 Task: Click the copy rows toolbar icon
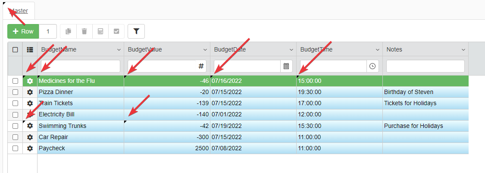[68, 31]
